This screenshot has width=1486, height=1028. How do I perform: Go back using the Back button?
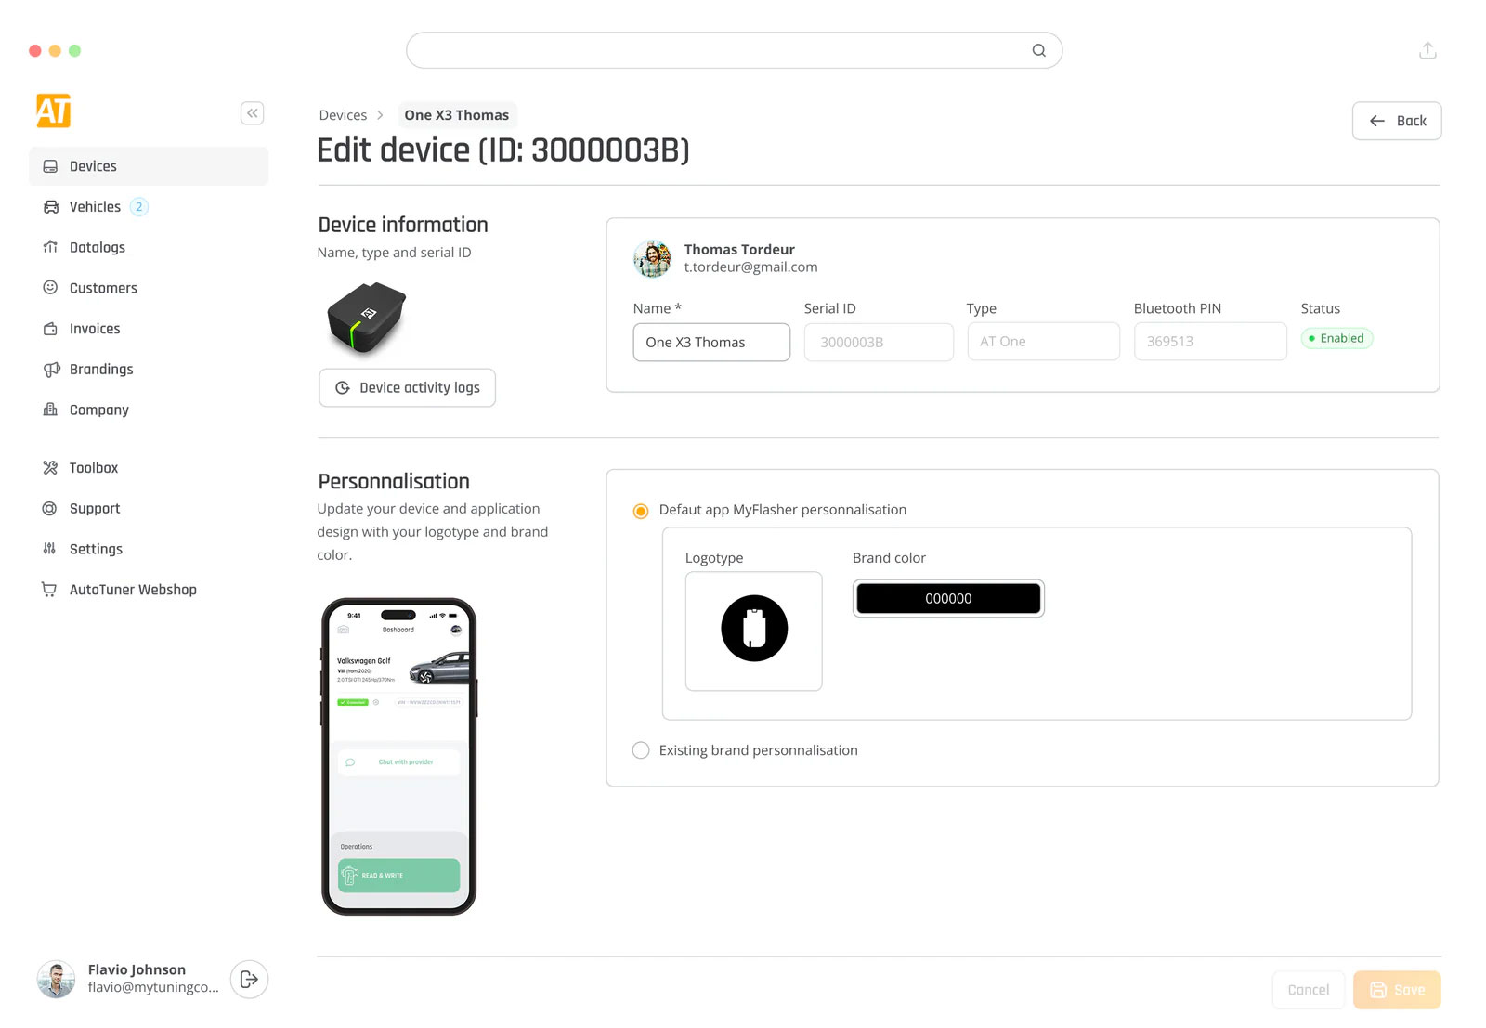1396,121
